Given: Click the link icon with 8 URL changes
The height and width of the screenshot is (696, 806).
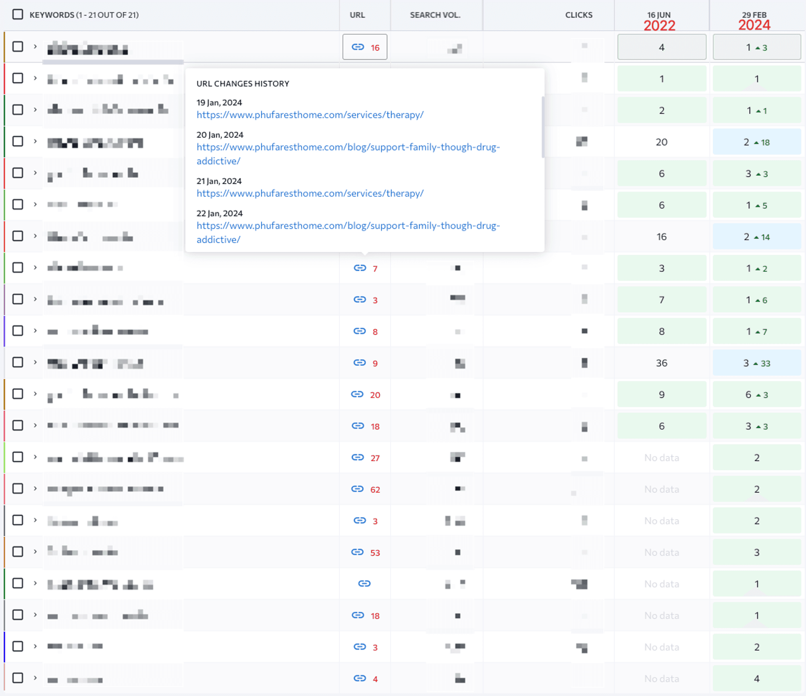Looking at the screenshot, I should (359, 331).
